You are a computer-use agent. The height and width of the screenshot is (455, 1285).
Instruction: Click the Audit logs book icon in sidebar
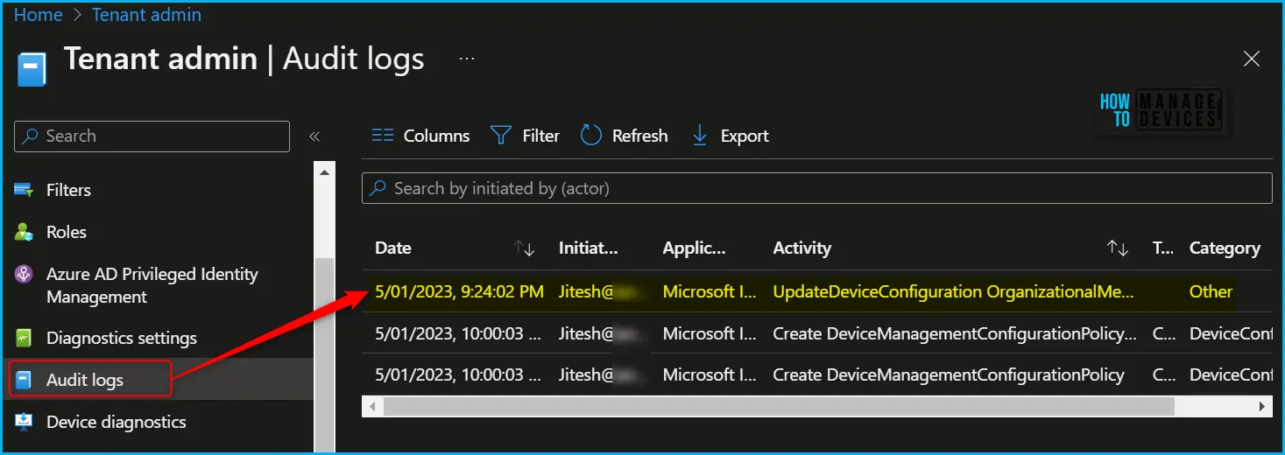(x=25, y=380)
